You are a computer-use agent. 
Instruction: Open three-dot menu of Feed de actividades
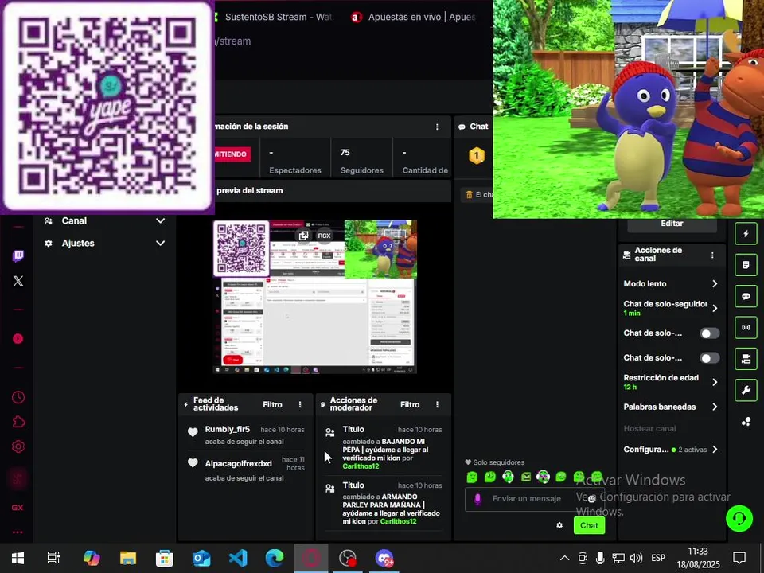300,404
